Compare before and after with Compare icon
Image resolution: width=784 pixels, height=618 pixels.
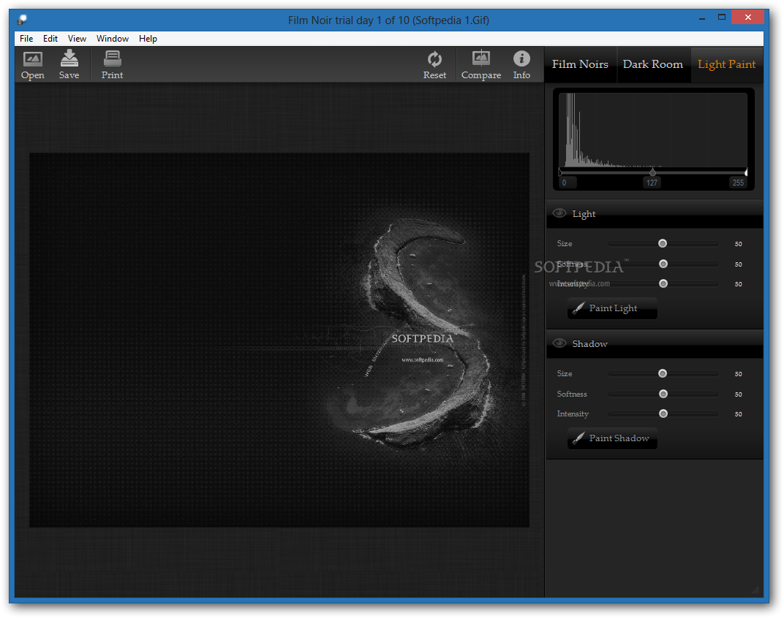pos(481,65)
